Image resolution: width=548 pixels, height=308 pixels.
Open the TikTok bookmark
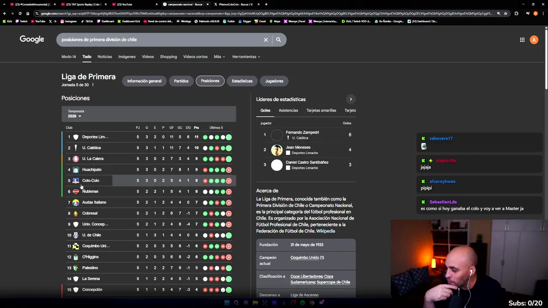pyautogui.click(x=86, y=21)
